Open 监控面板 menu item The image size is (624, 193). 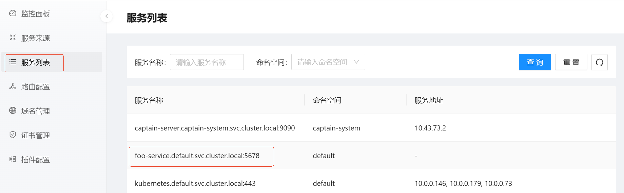[36, 14]
